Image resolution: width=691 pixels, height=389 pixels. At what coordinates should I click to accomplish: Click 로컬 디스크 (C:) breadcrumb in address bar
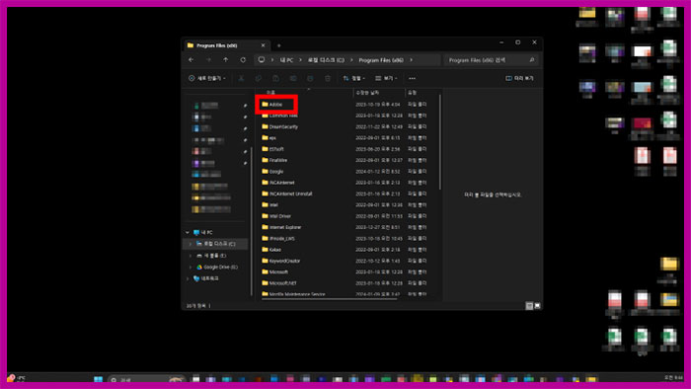326,60
